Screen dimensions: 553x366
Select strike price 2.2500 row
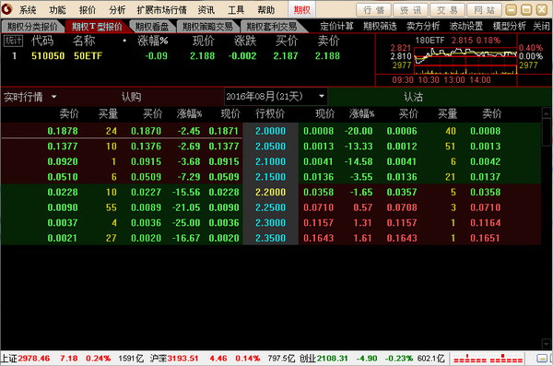270,207
